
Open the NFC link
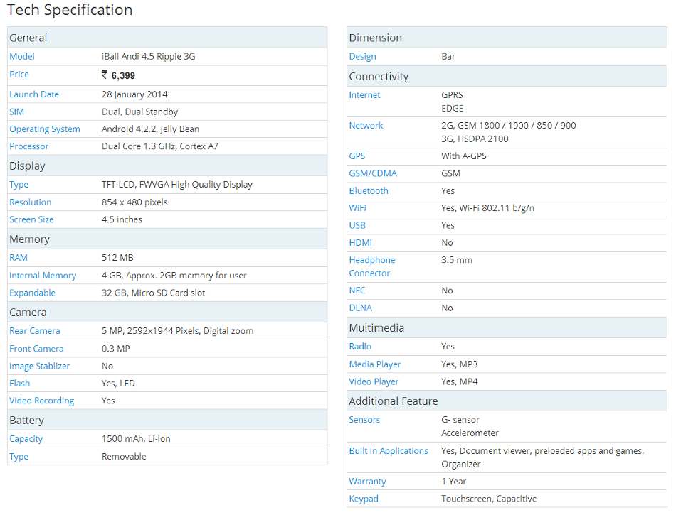(x=357, y=291)
